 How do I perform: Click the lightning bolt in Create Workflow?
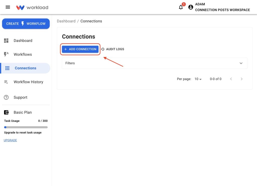(23, 24)
